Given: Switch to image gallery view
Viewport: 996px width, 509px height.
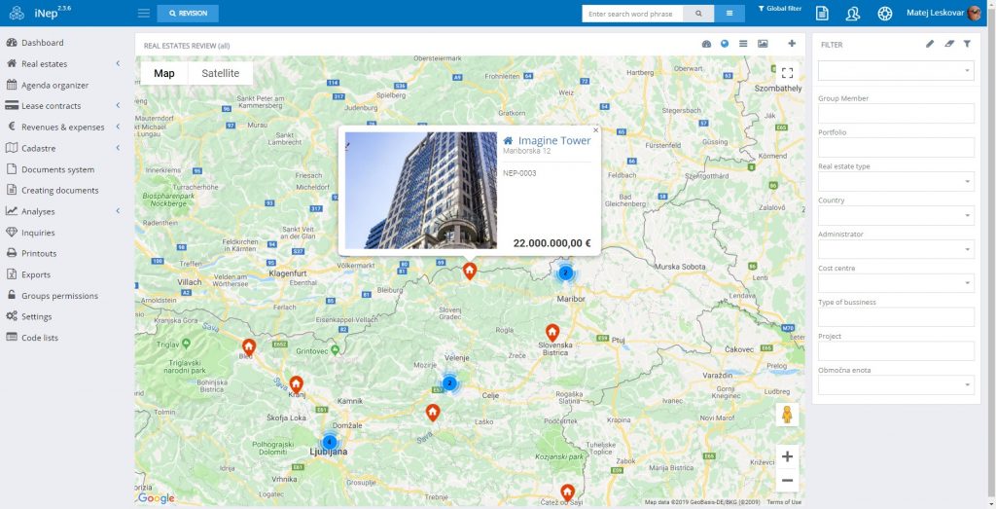Looking at the screenshot, I should (x=763, y=44).
